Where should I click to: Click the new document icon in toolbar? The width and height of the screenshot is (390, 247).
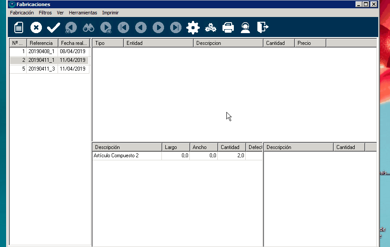coord(19,28)
